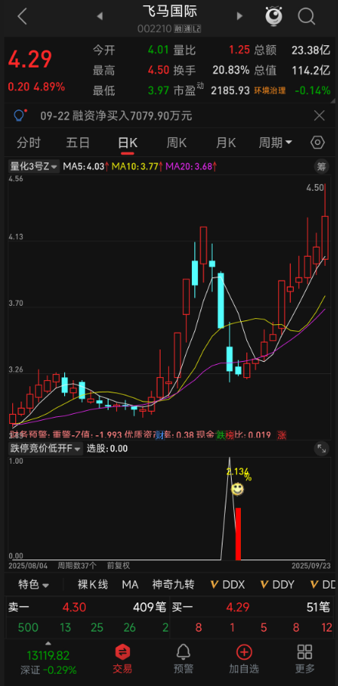Open the 预警 alert bell

click(x=183, y=659)
